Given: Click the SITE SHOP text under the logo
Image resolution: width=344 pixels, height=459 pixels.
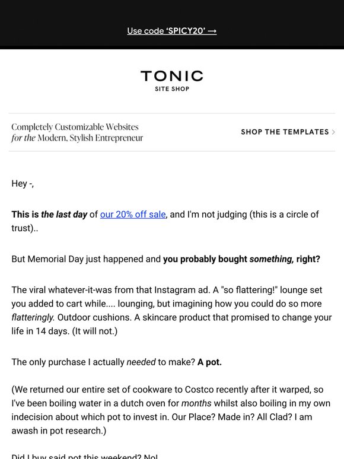Looking at the screenshot, I should (172, 89).
